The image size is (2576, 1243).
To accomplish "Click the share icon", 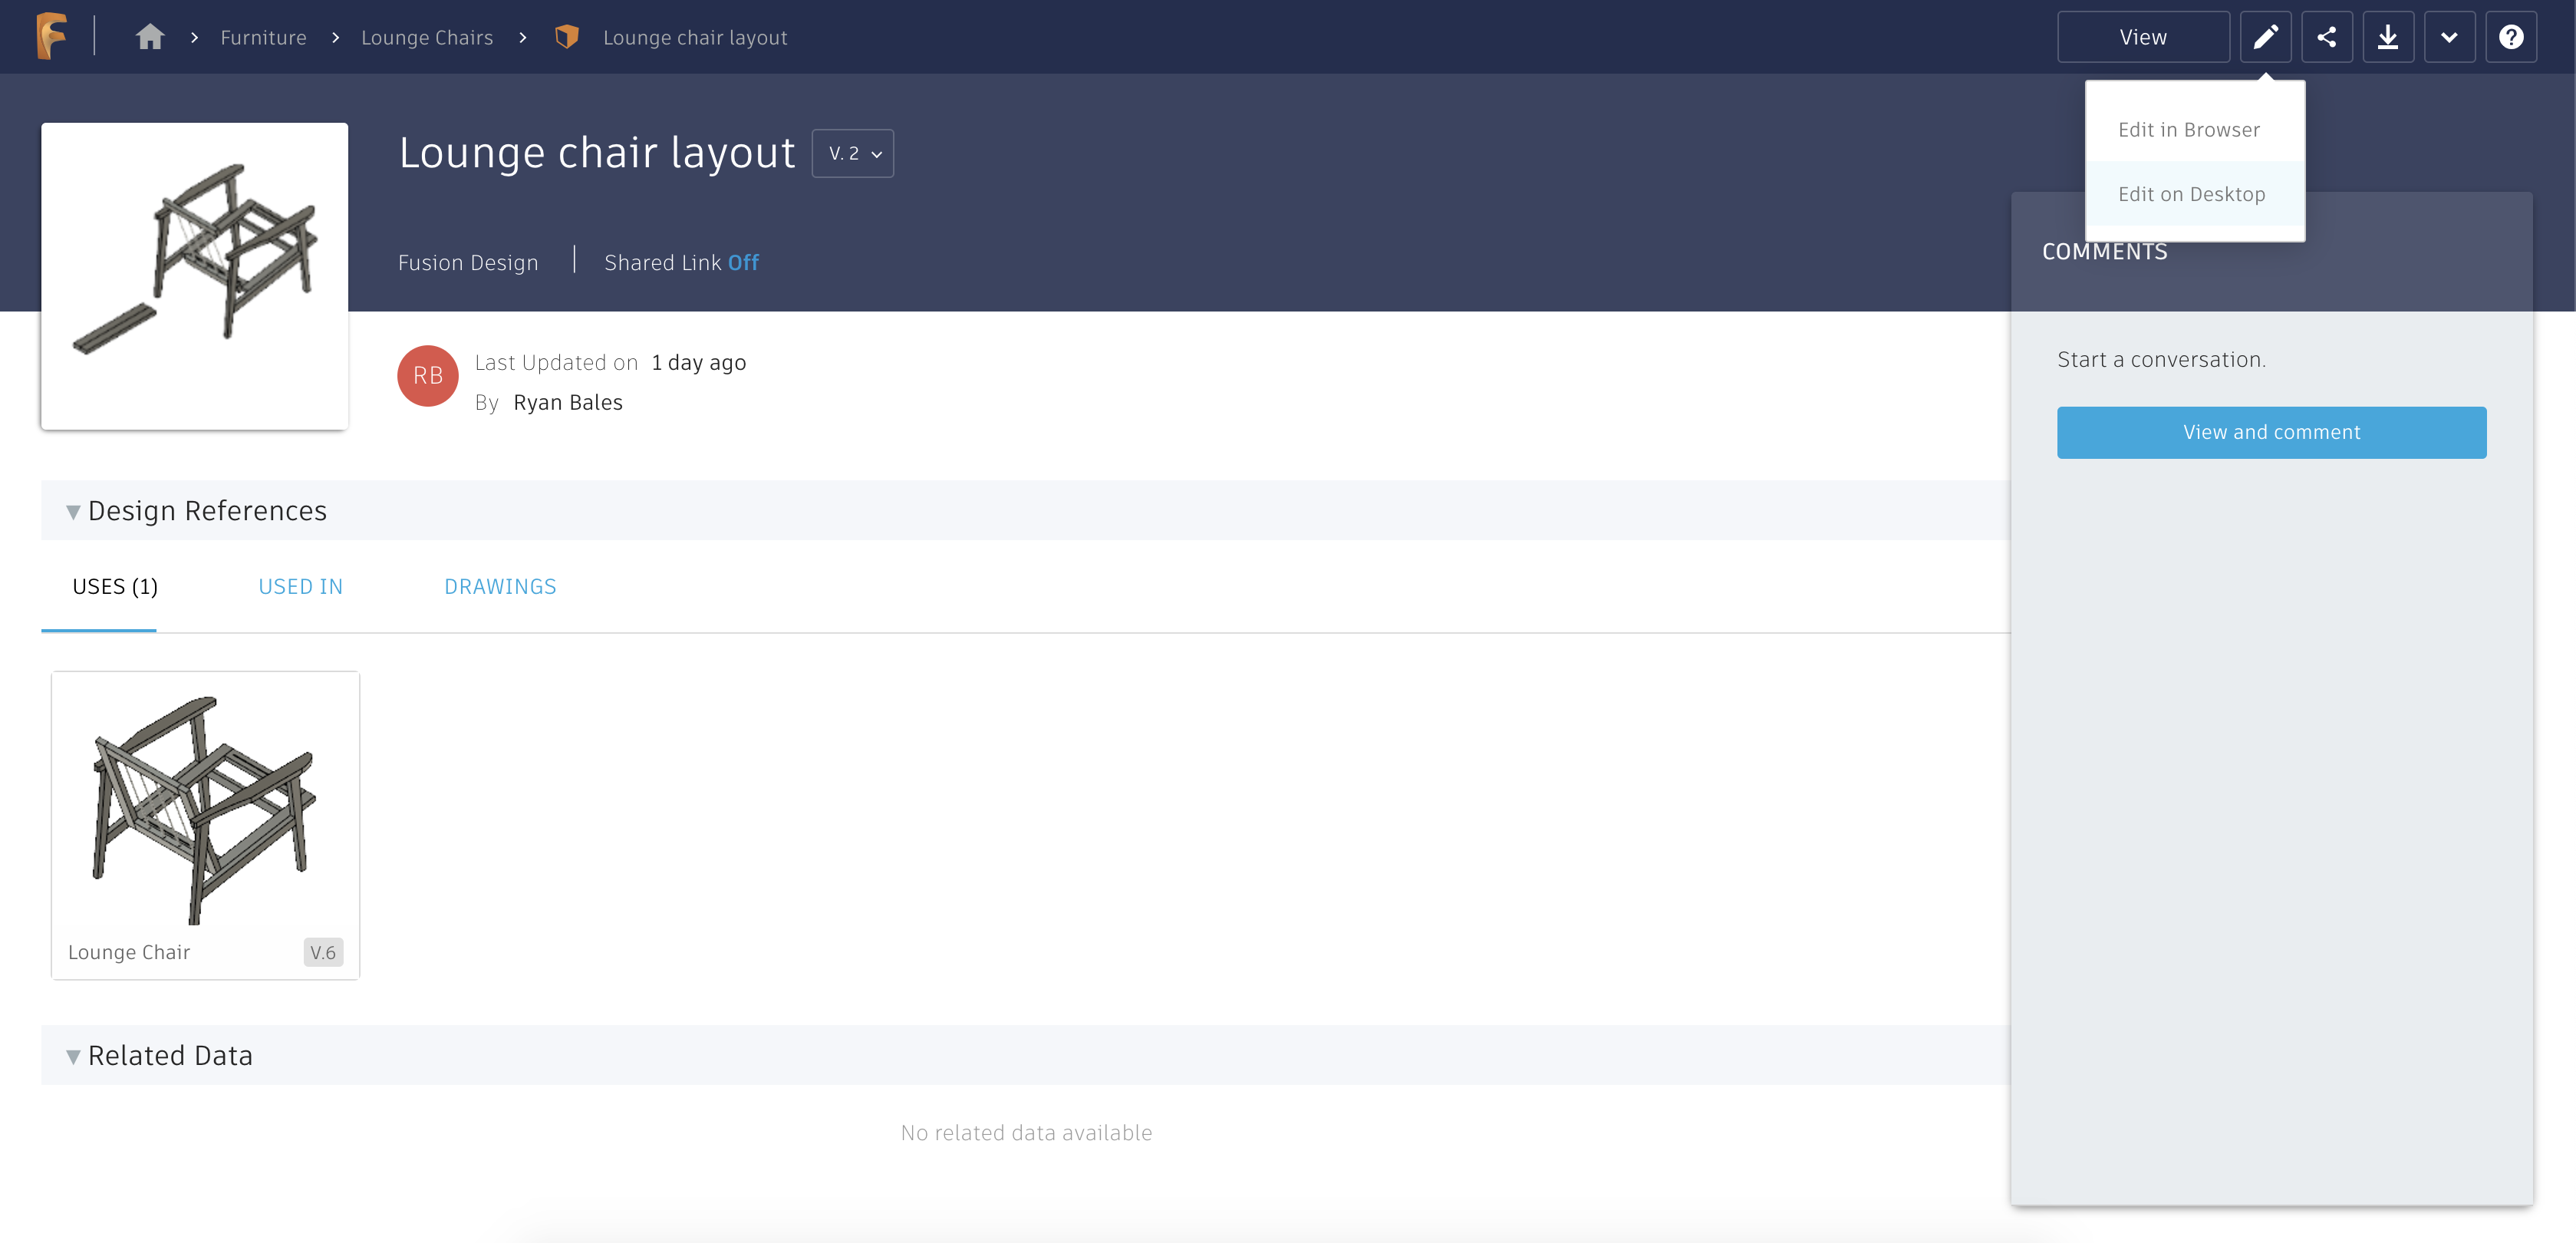I will [2327, 37].
